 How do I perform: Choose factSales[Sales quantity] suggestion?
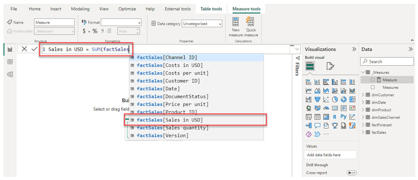point(196,128)
